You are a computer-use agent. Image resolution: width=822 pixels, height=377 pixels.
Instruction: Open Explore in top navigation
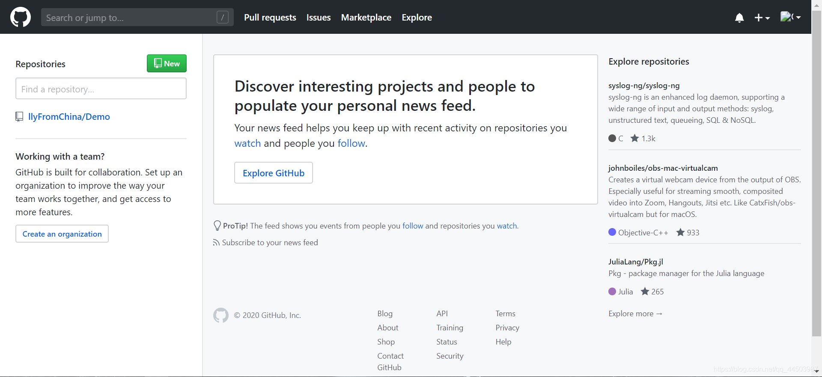click(417, 18)
